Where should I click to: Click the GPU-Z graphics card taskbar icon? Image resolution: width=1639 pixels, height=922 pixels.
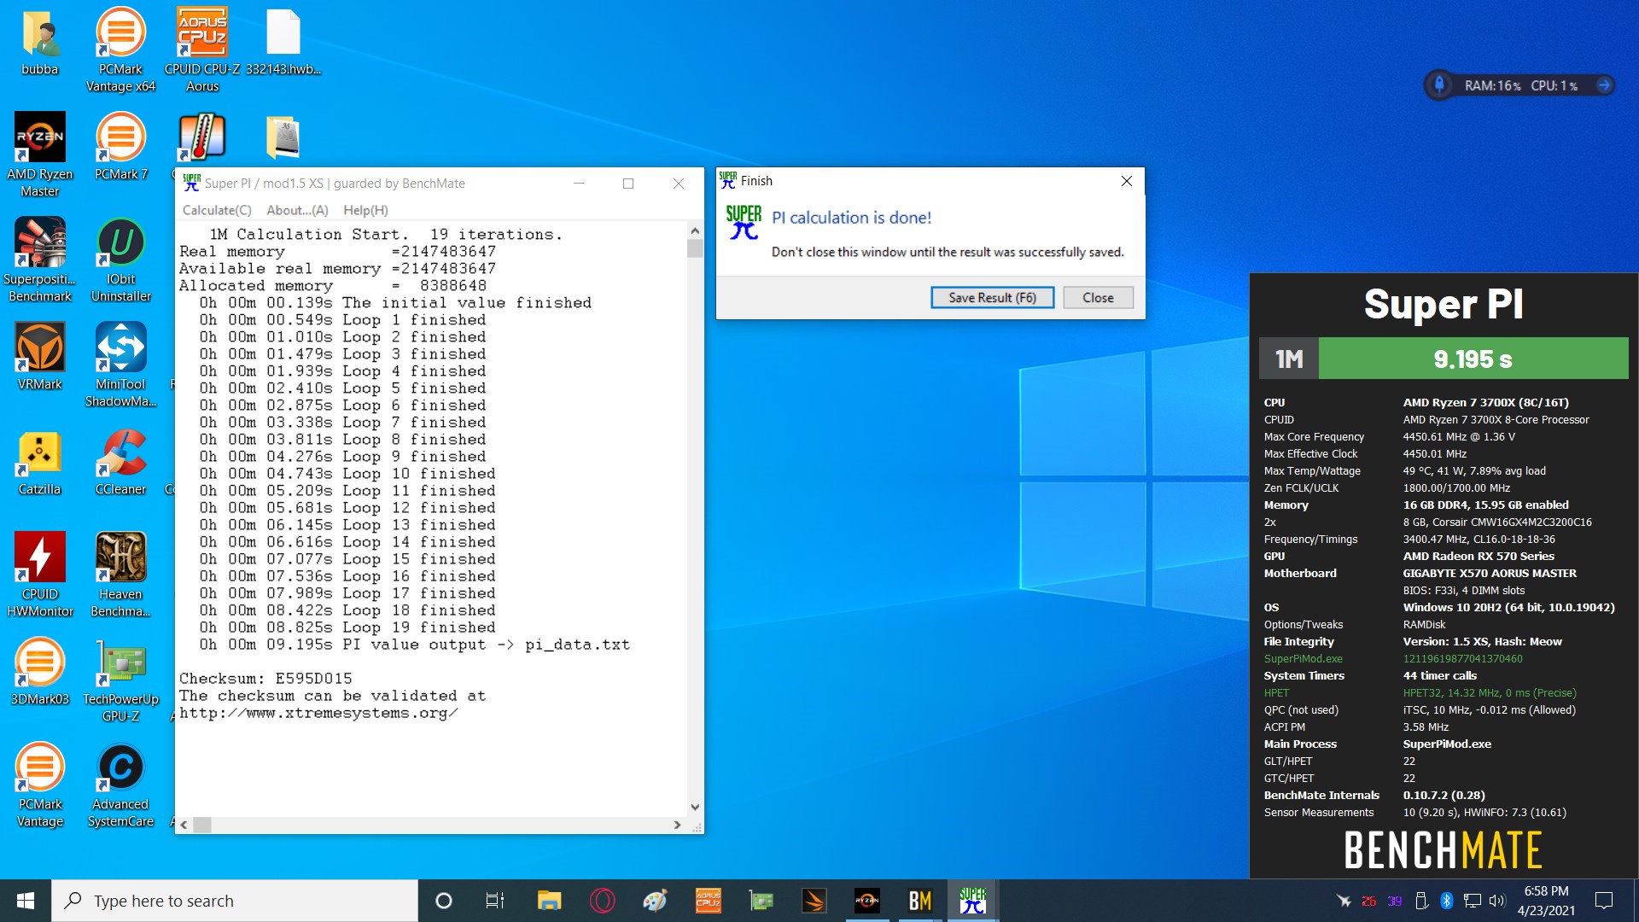pos(761,901)
